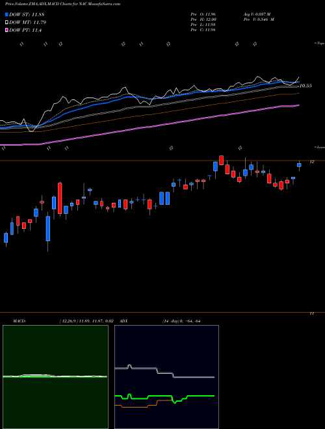Click the tall red candlestick at the price peak

pos(221,161)
